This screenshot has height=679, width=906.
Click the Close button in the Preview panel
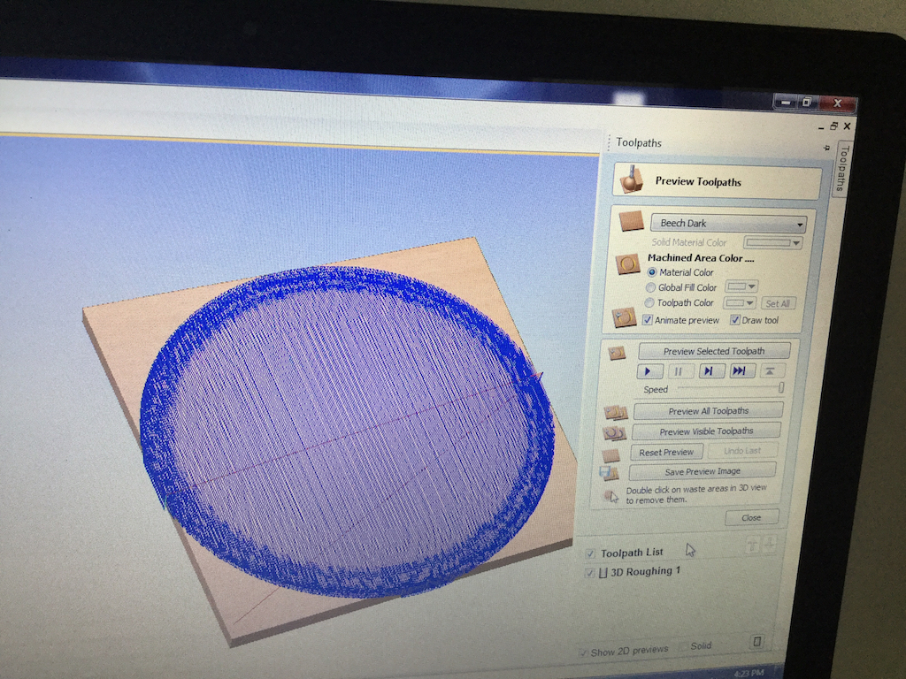(752, 517)
